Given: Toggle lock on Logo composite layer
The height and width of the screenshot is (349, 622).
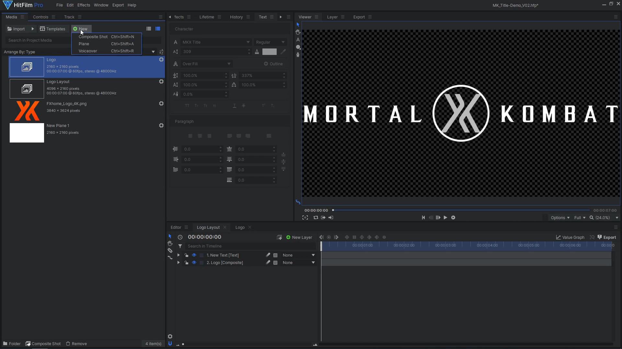Looking at the screenshot, I should 186,263.
